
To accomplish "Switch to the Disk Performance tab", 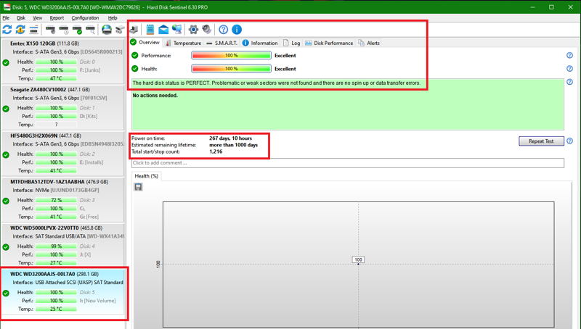I will 329,43.
